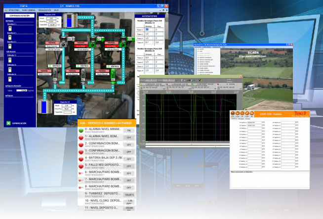Click the Bomba 3 control switch icon
323x219 pixels.
(10, 46)
